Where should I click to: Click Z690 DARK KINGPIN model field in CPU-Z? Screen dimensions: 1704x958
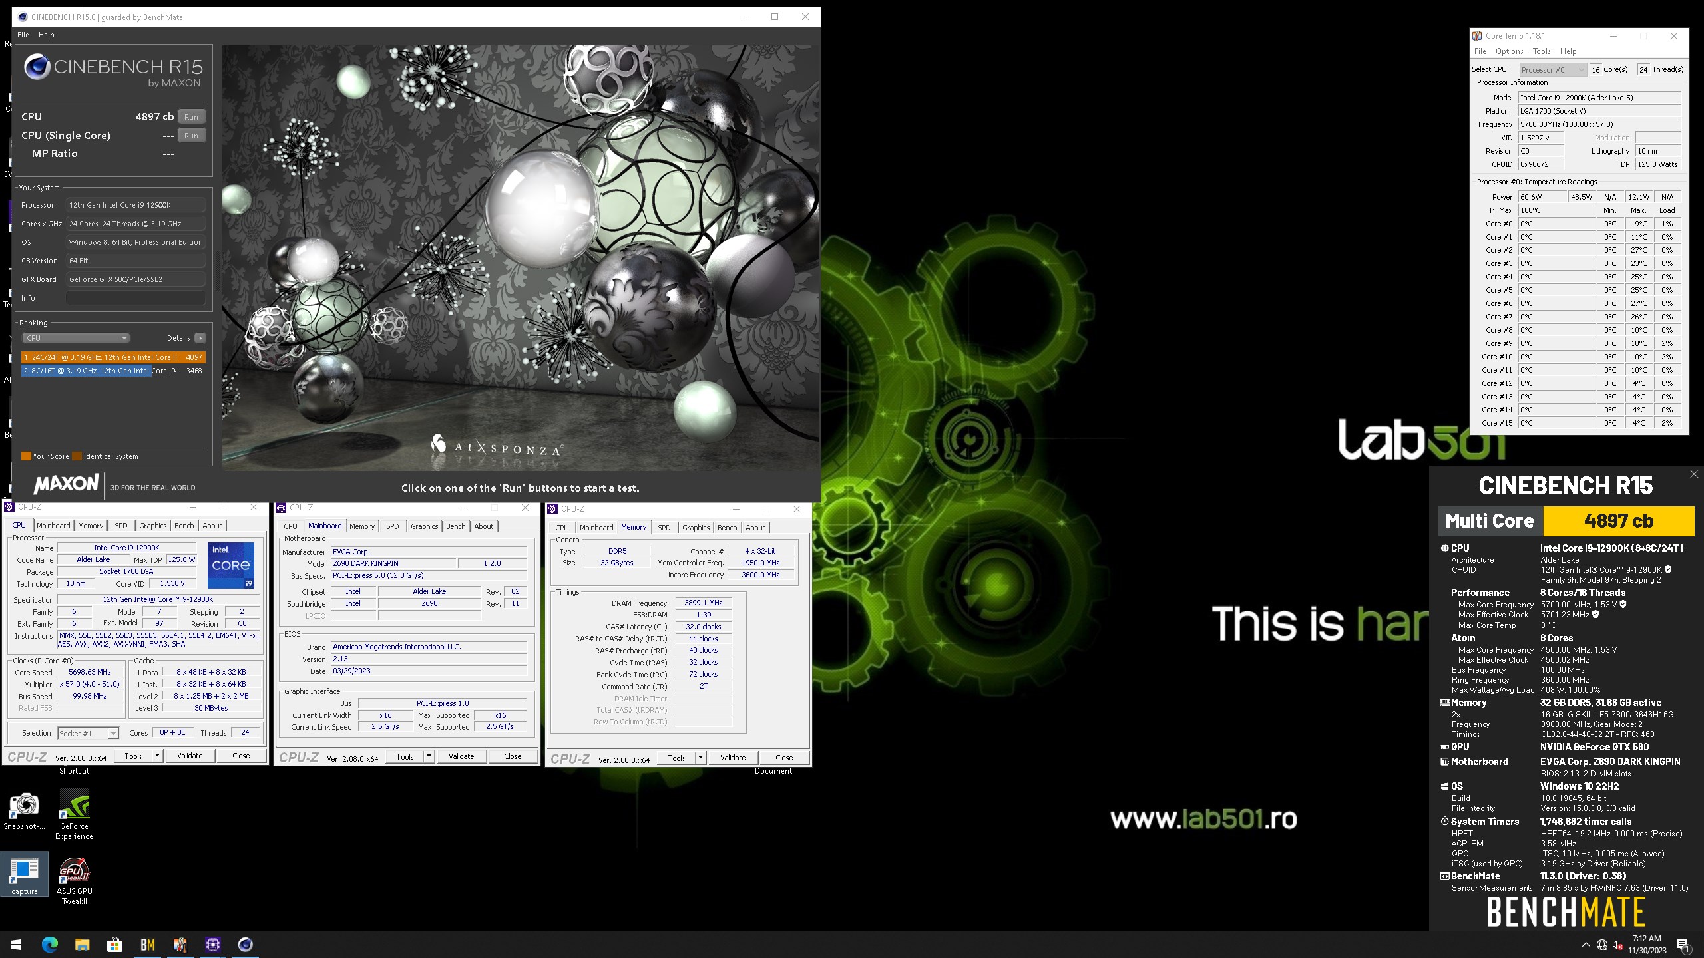[393, 563]
